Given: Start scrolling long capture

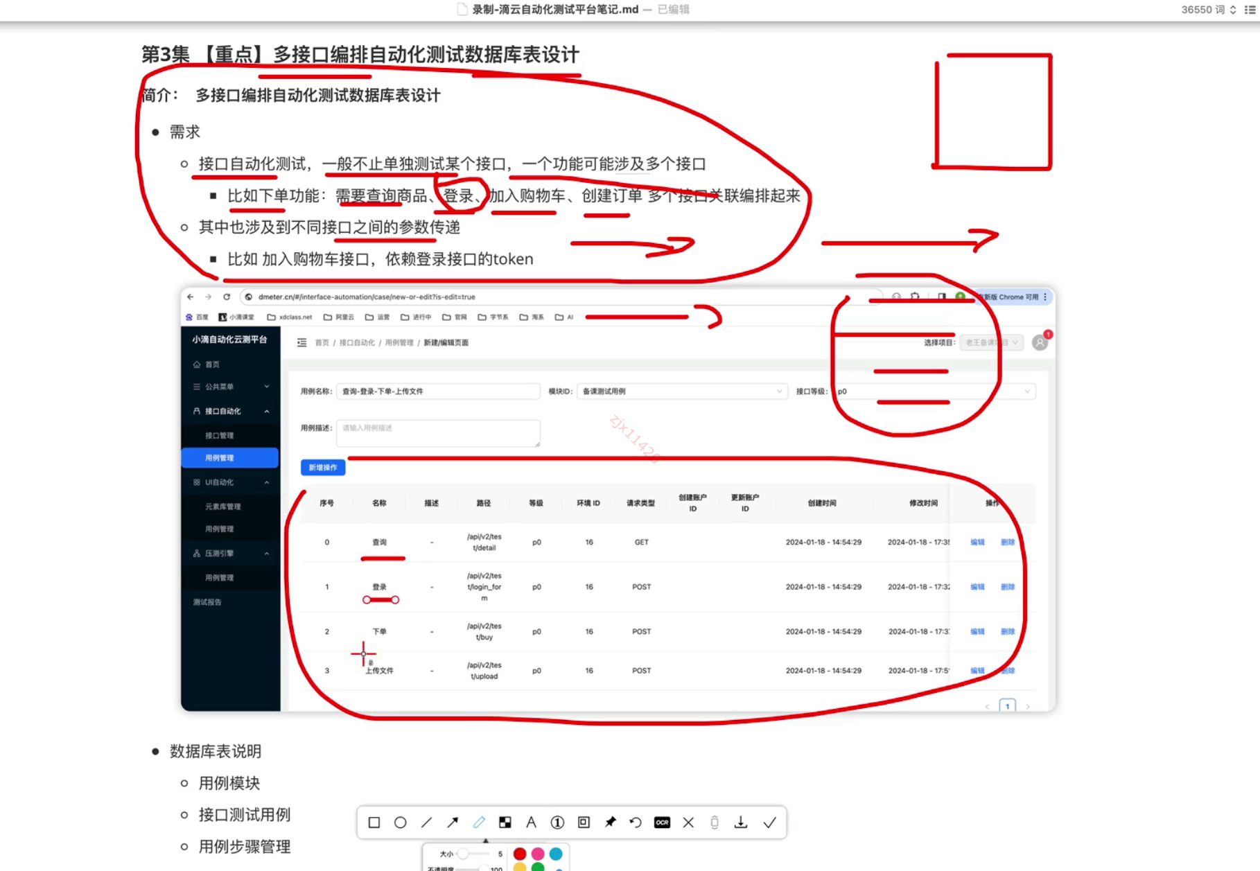Looking at the screenshot, I should [715, 822].
